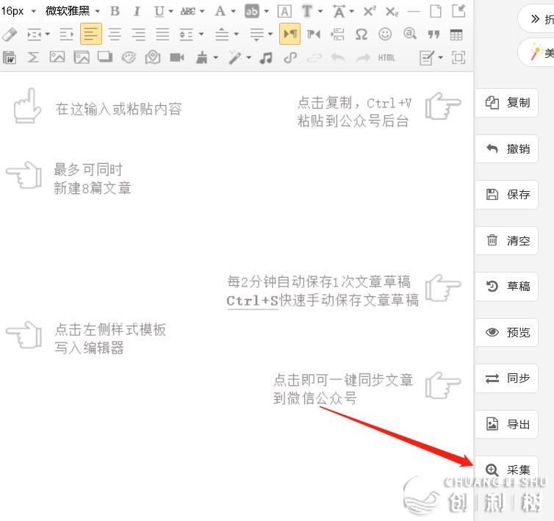Create new blank document
554x521 pixels.
pyautogui.click(x=436, y=11)
